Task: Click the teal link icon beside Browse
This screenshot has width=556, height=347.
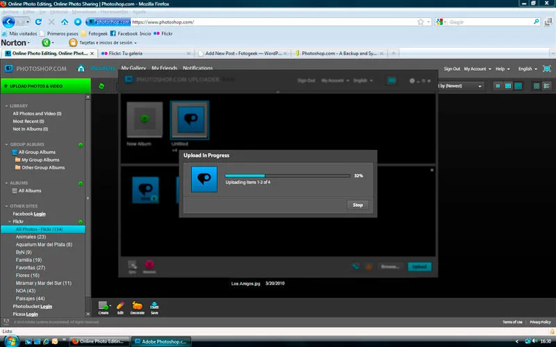Action: pos(355,266)
